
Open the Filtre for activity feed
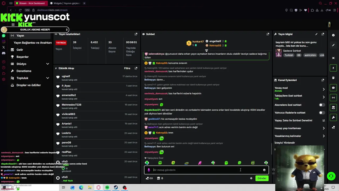127,68
